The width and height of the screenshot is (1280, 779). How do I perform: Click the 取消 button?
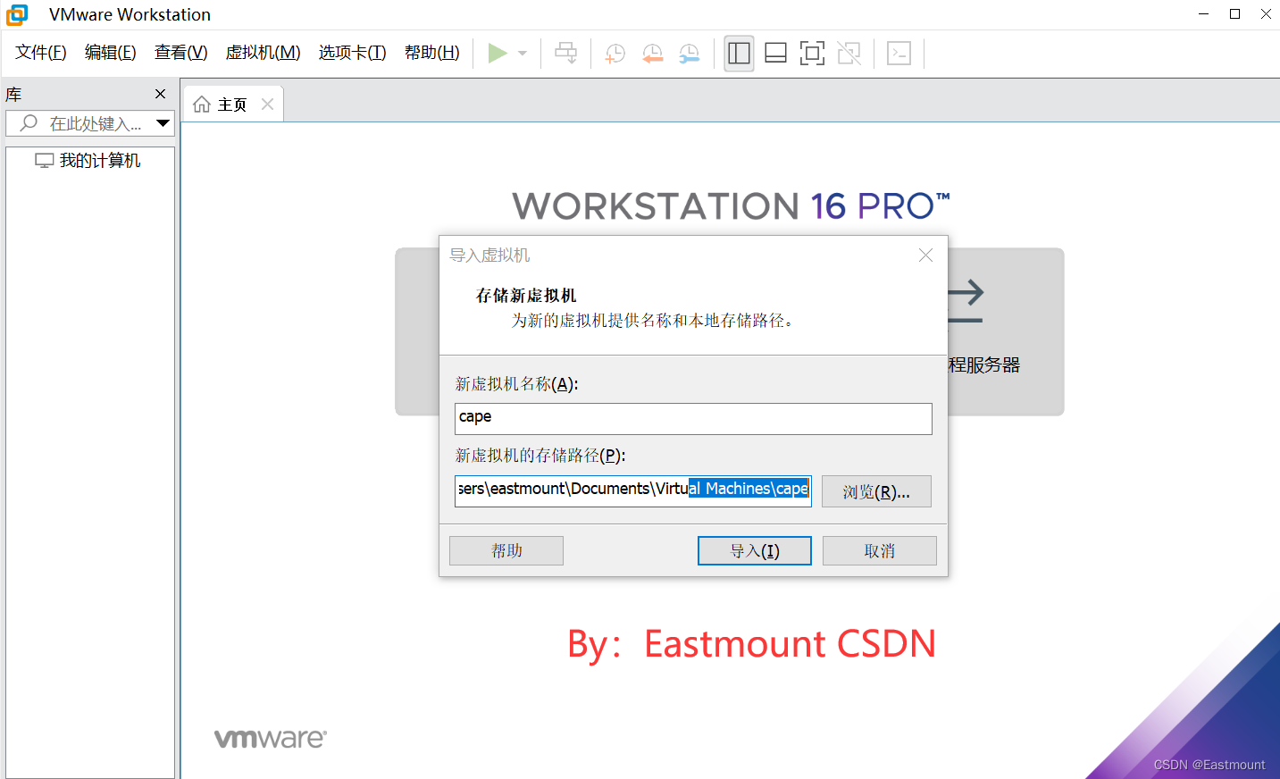pyautogui.click(x=880, y=551)
